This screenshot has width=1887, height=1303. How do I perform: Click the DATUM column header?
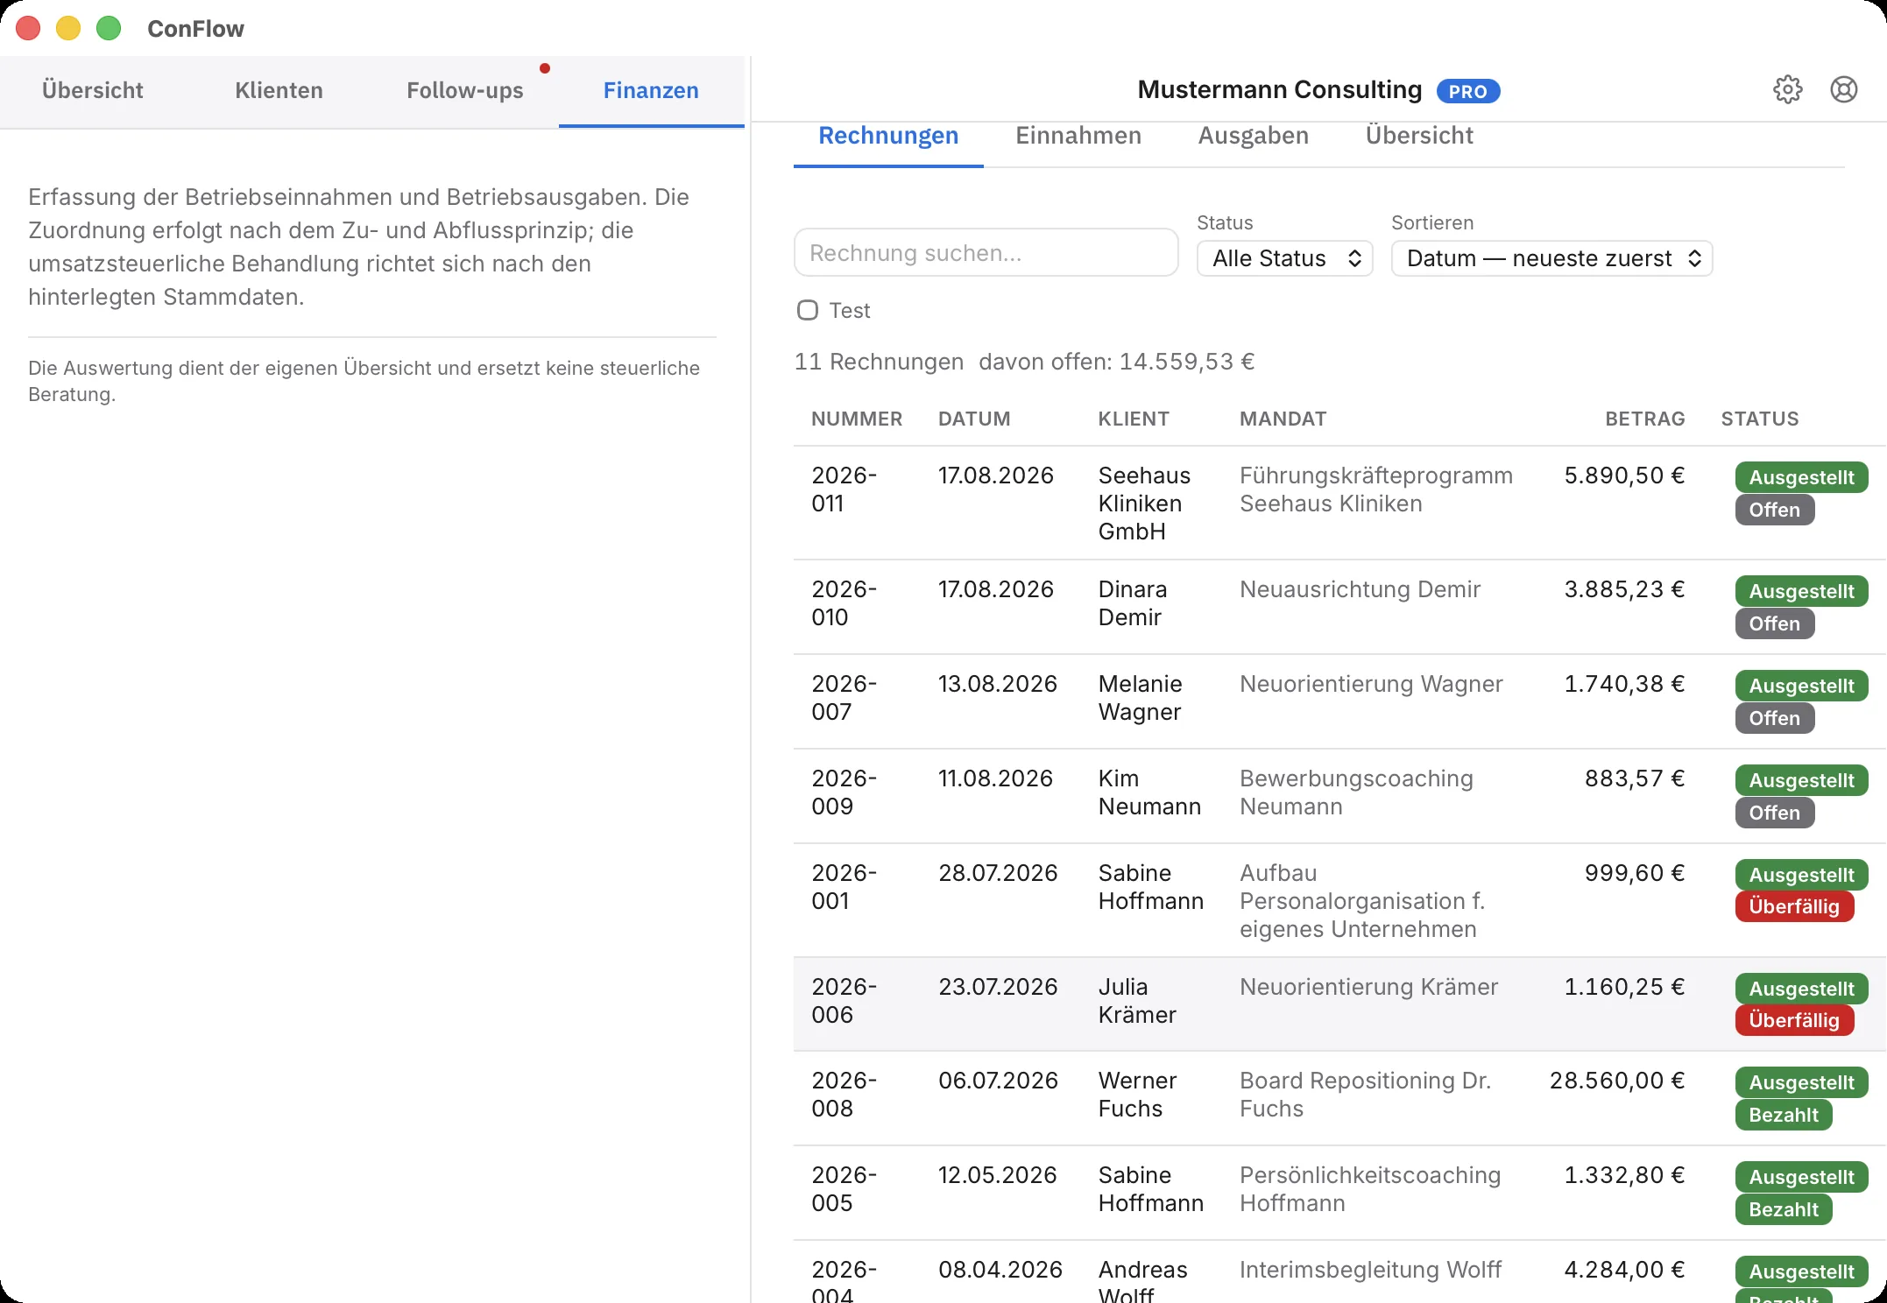pyautogui.click(x=974, y=419)
